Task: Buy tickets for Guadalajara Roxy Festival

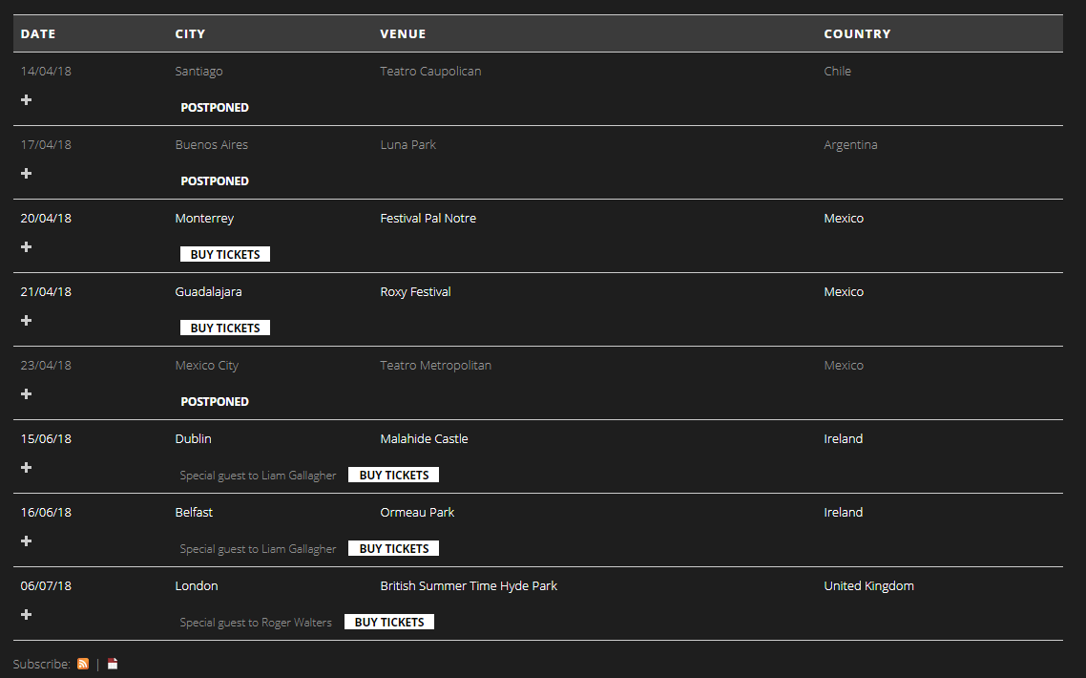Action: point(225,328)
